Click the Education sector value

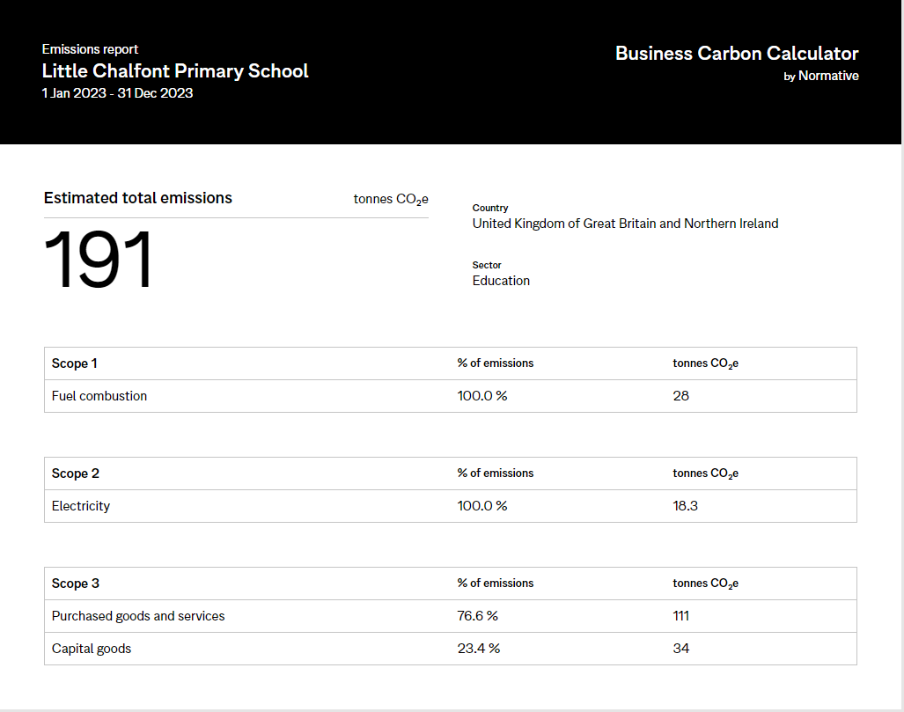[x=501, y=281]
